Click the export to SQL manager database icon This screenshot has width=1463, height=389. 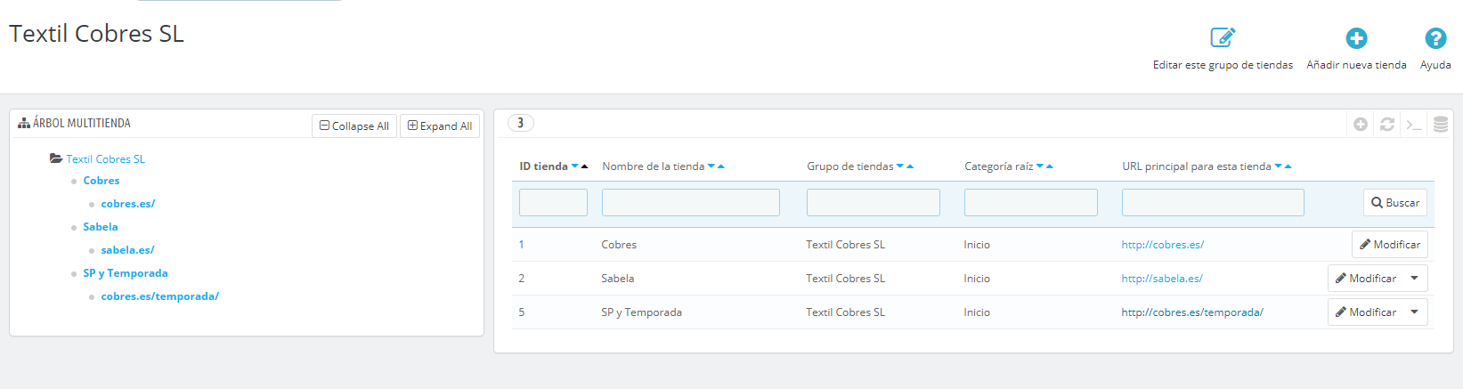1441,125
